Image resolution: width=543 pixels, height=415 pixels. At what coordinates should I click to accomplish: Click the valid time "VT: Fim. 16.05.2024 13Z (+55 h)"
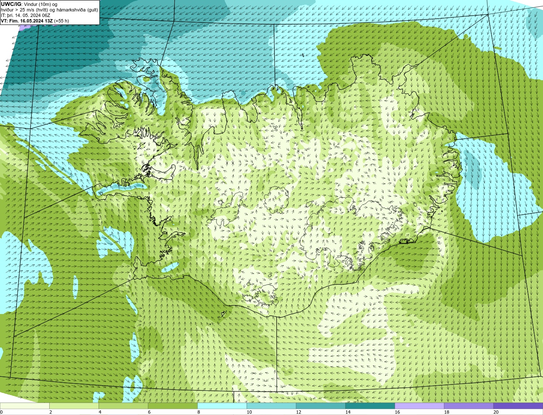click(x=35, y=21)
